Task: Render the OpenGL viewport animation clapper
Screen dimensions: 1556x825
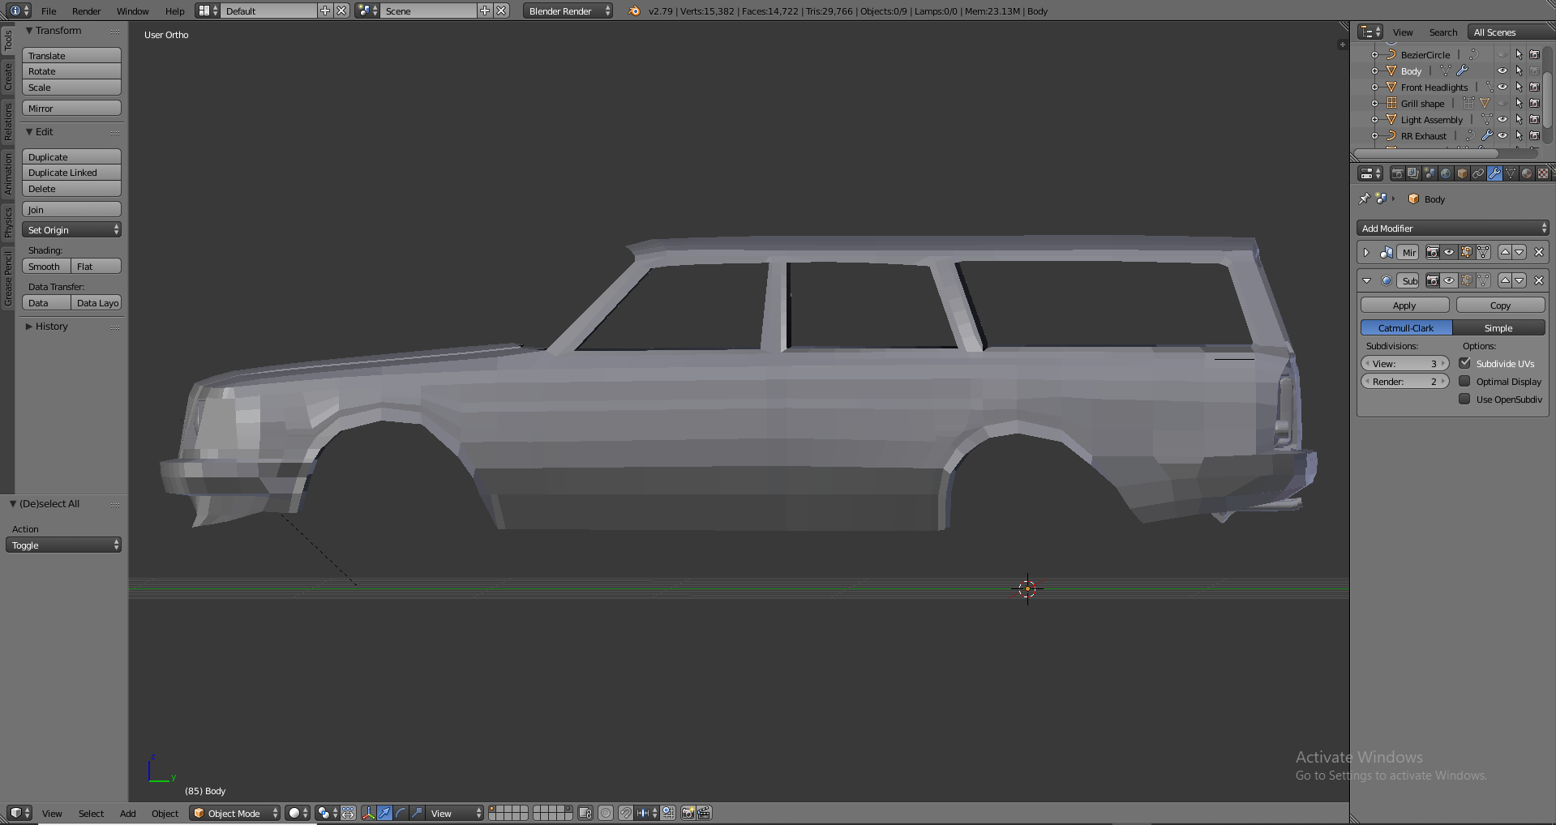Action: pyautogui.click(x=704, y=813)
